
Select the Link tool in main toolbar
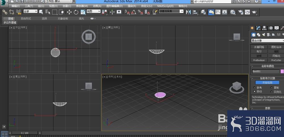click(5, 12)
